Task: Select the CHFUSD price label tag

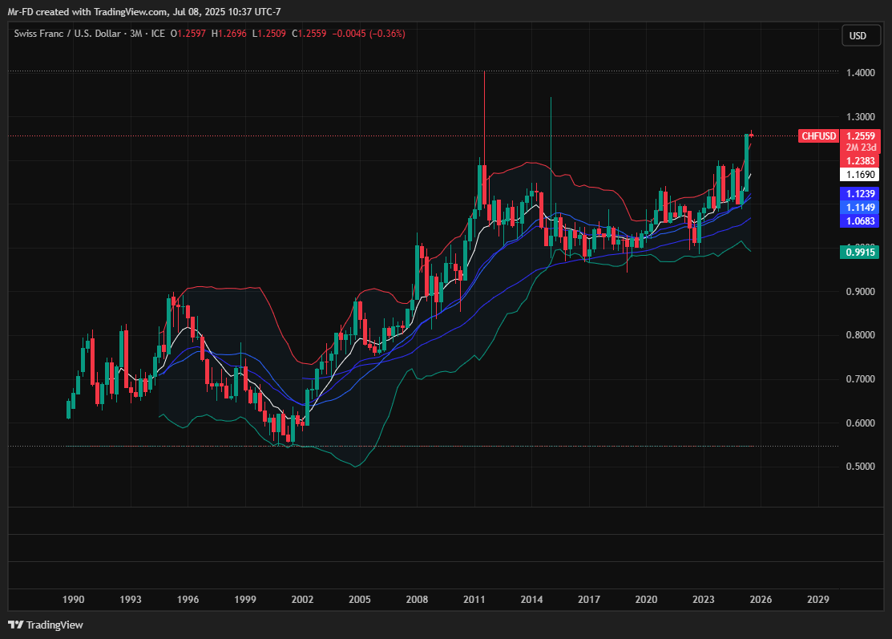Action: pos(818,136)
